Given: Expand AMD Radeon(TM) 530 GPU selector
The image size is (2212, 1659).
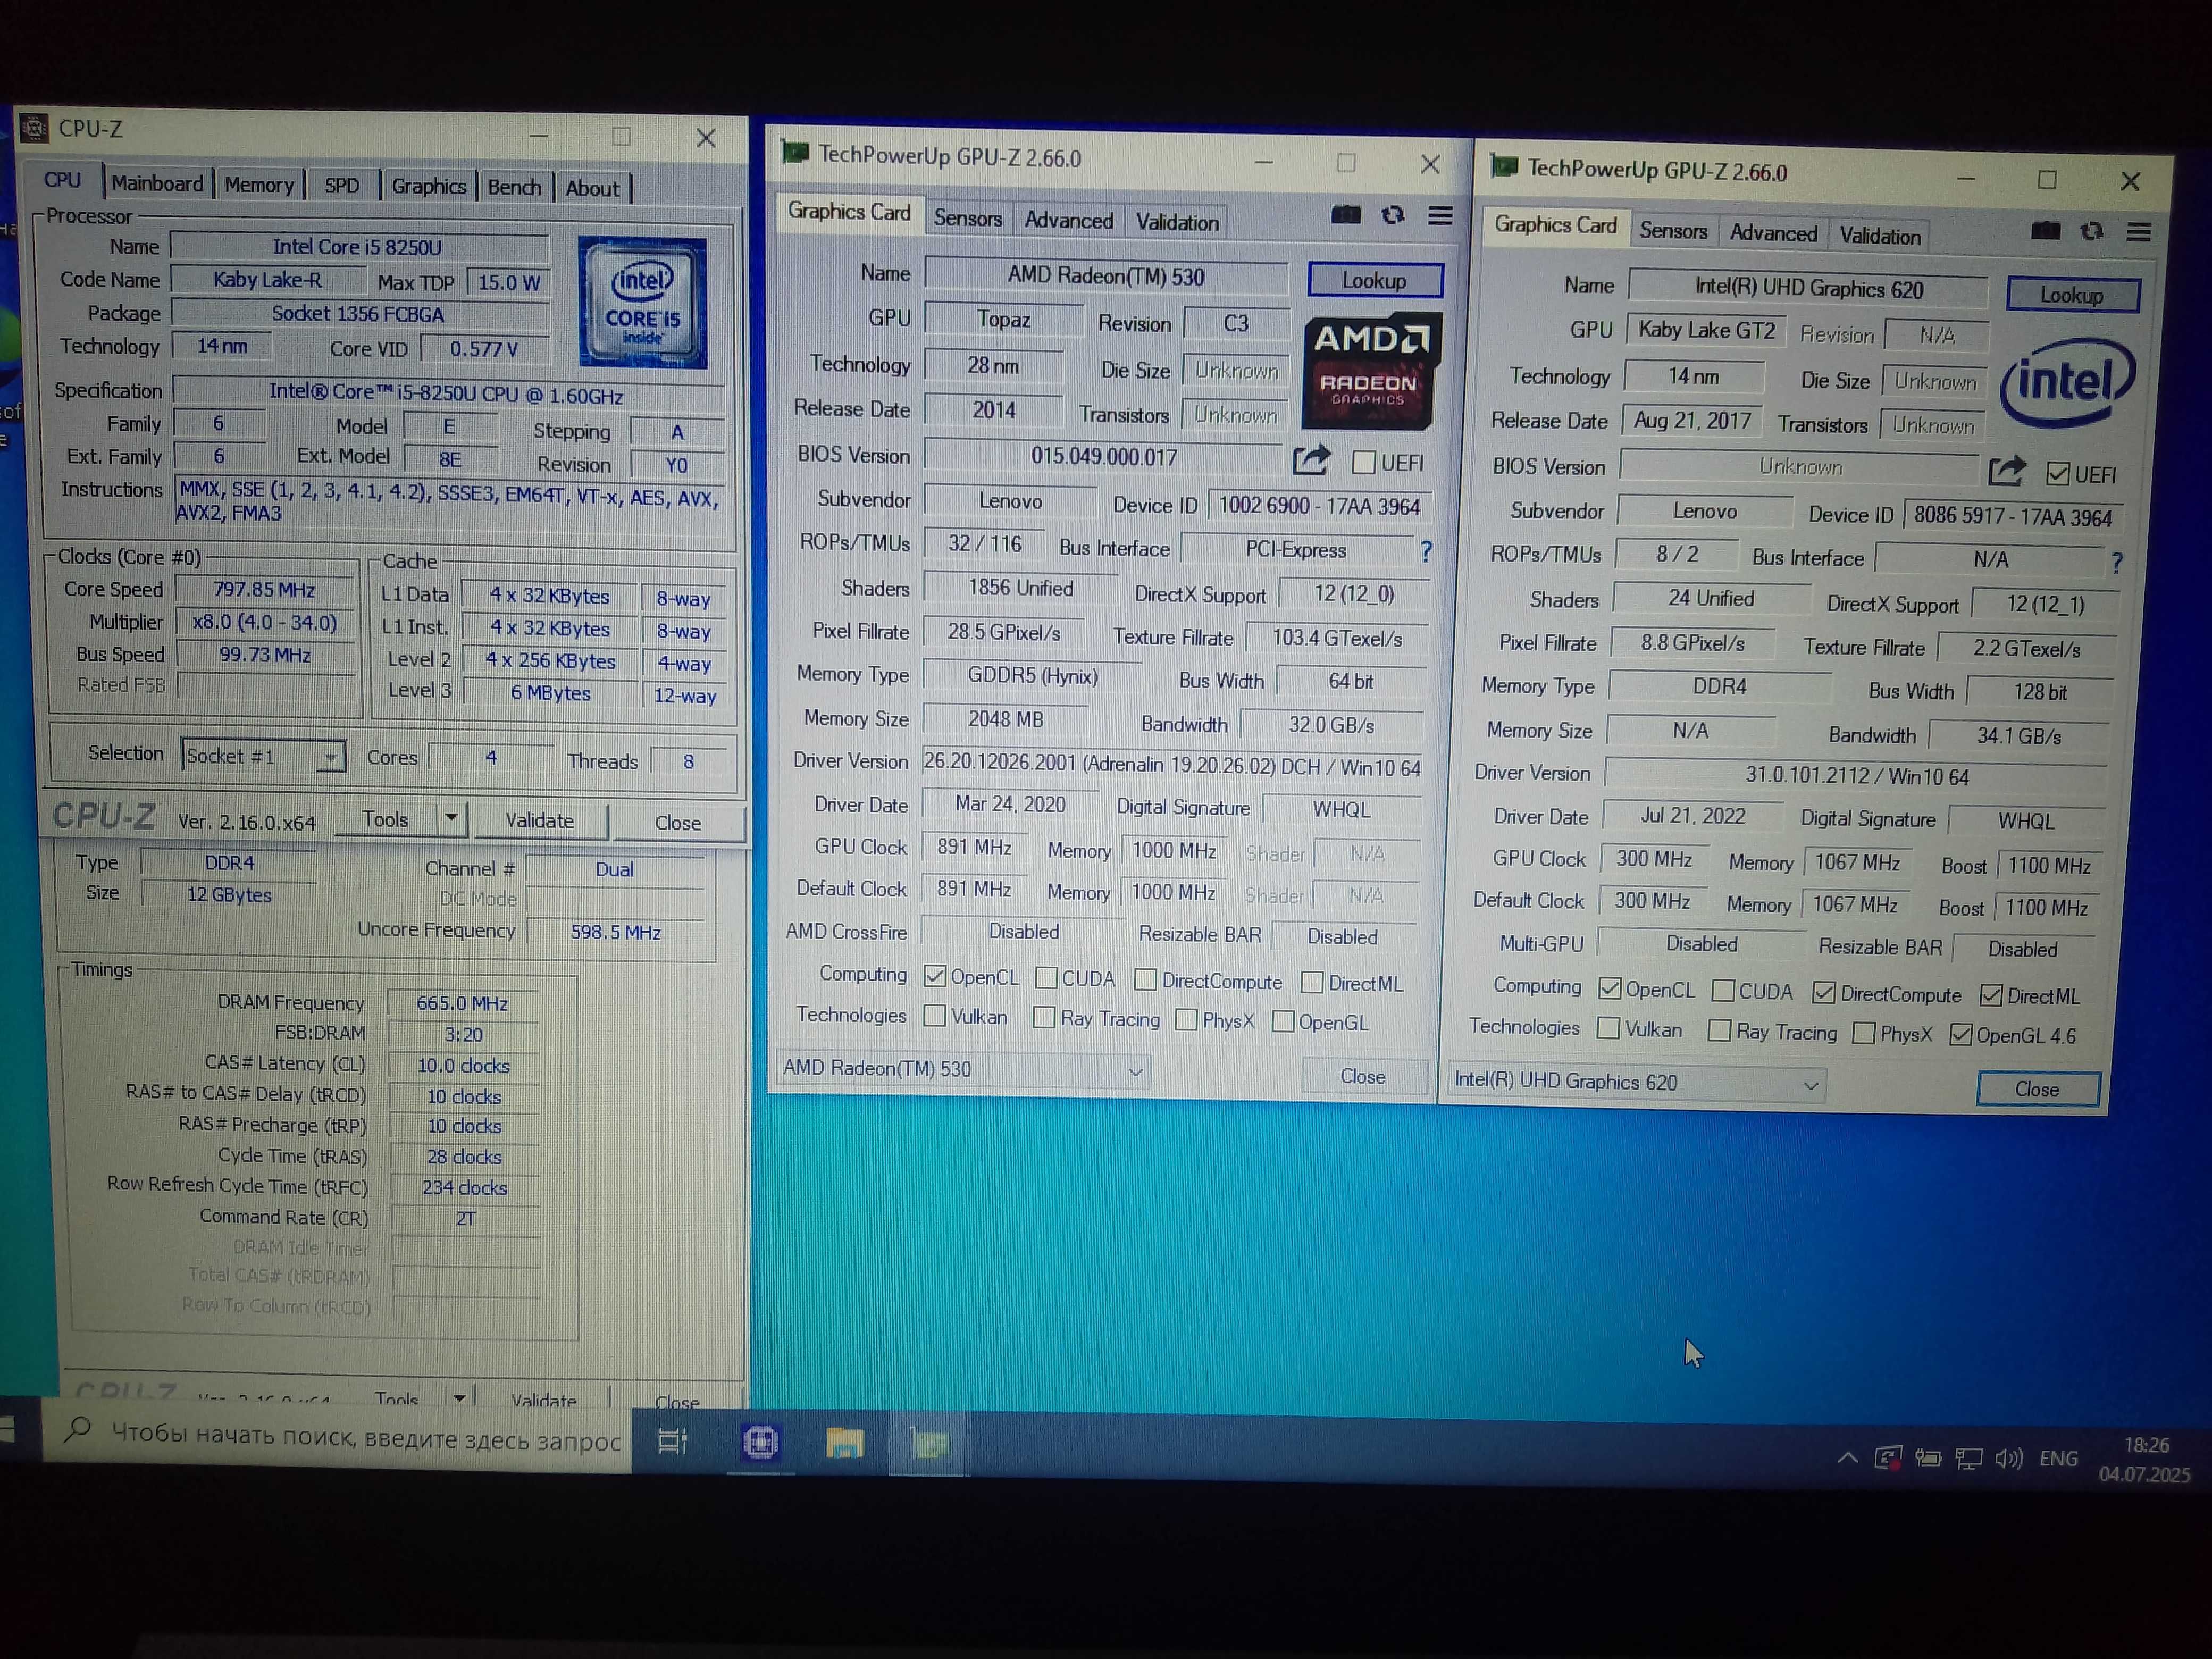Looking at the screenshot, I should (1135, 1071).
